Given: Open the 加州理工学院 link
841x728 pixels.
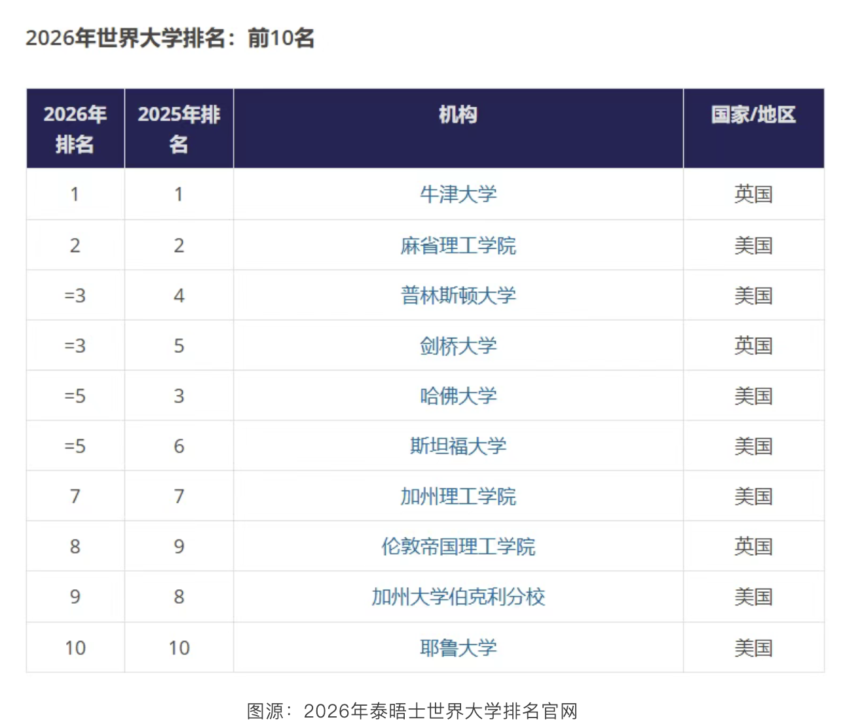Looking at the screenshot, I should coord(458,496).
